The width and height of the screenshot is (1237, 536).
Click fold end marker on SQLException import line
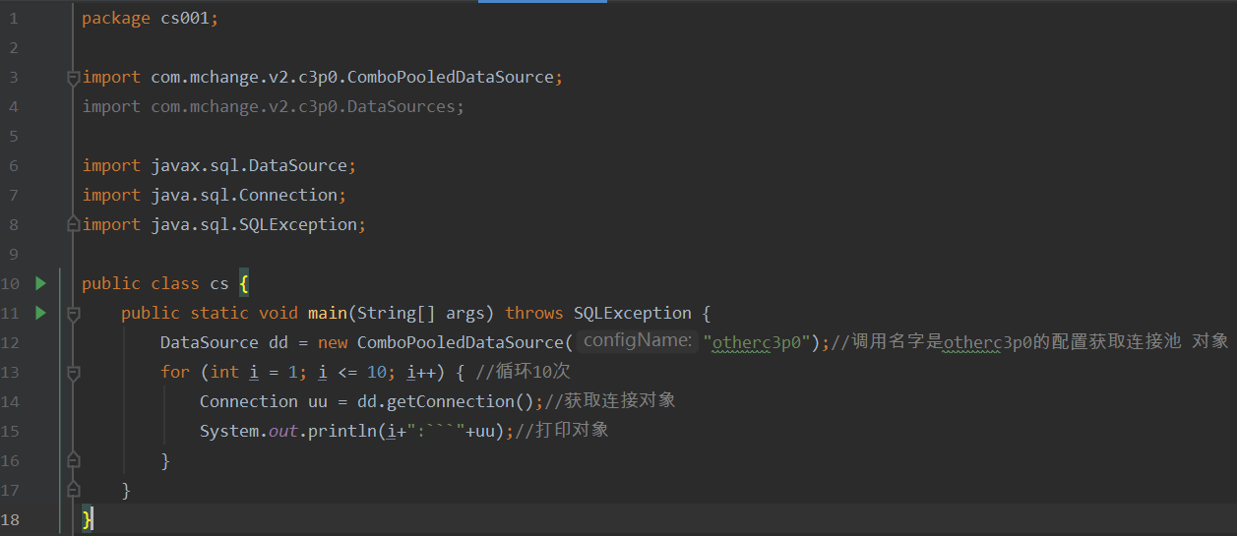pos(73,224)
